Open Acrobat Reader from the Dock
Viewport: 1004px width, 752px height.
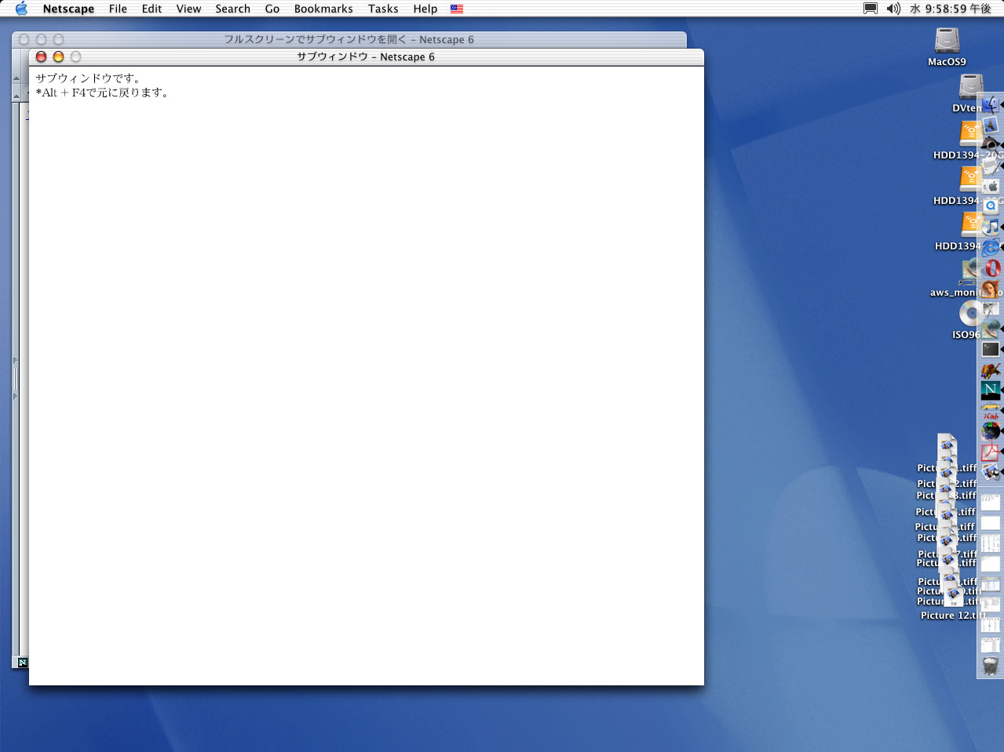991,451
